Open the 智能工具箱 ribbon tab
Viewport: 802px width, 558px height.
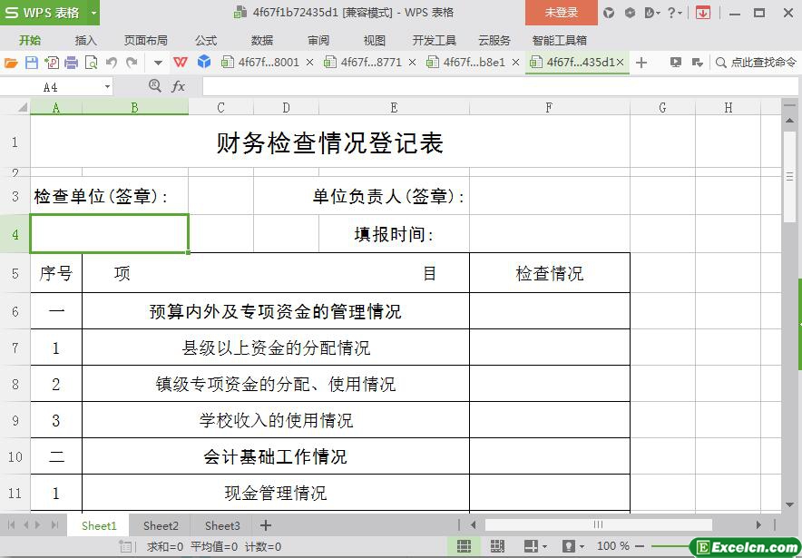(x=559, y=41)
